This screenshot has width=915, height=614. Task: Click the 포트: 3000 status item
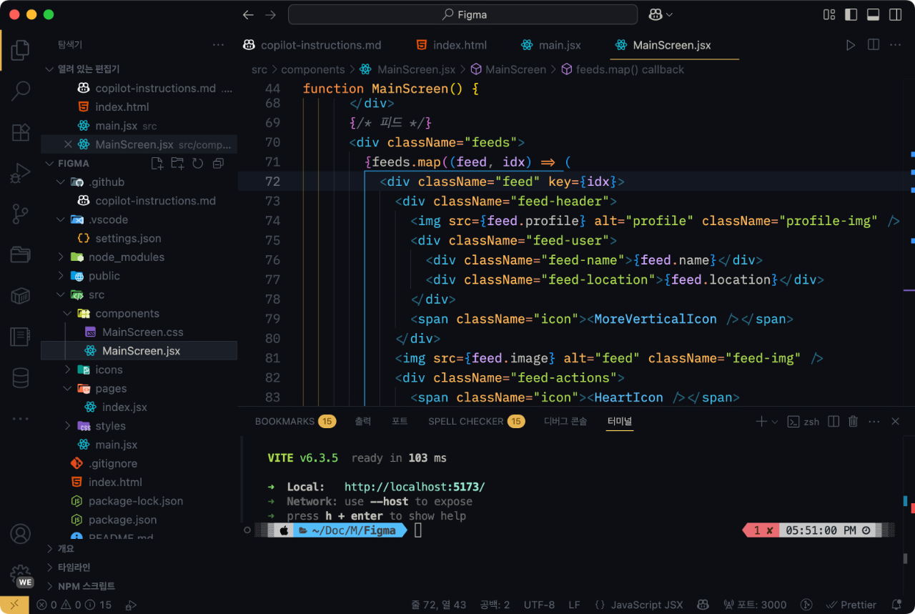point(755,605)
